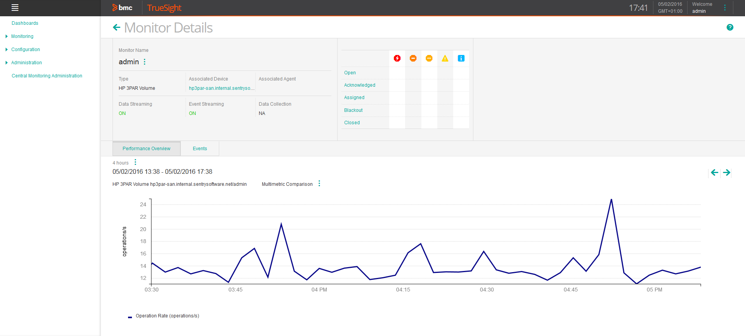Click the Operation Rate (operations/s) legend text
The width and height of the screenshot is (745, 336).
pos(167,316)
